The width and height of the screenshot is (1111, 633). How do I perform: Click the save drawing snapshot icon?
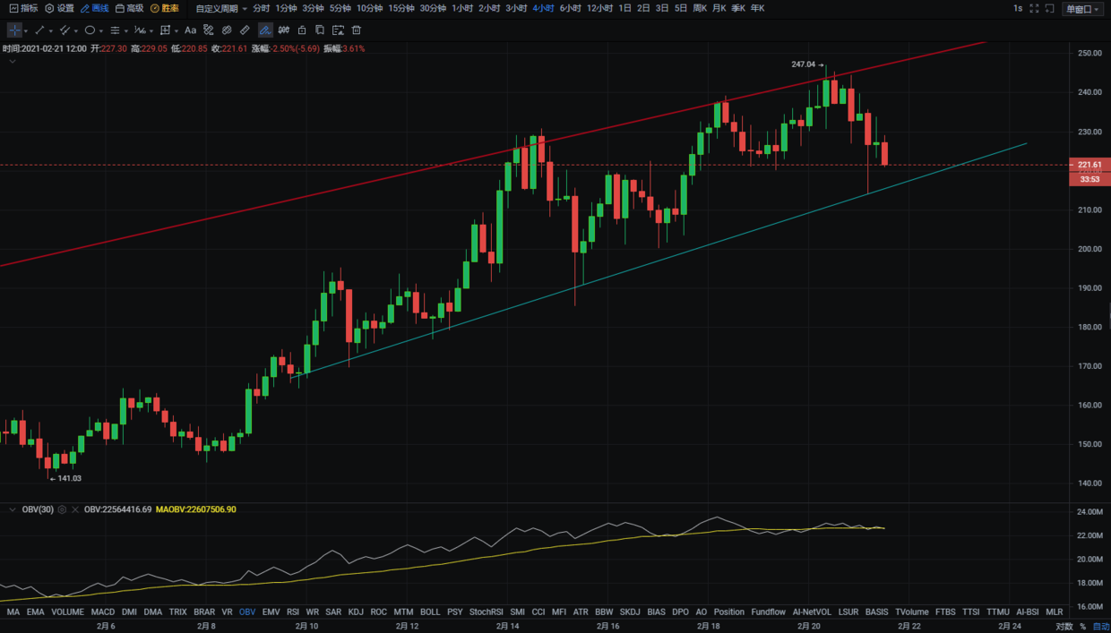click(338, 30)
